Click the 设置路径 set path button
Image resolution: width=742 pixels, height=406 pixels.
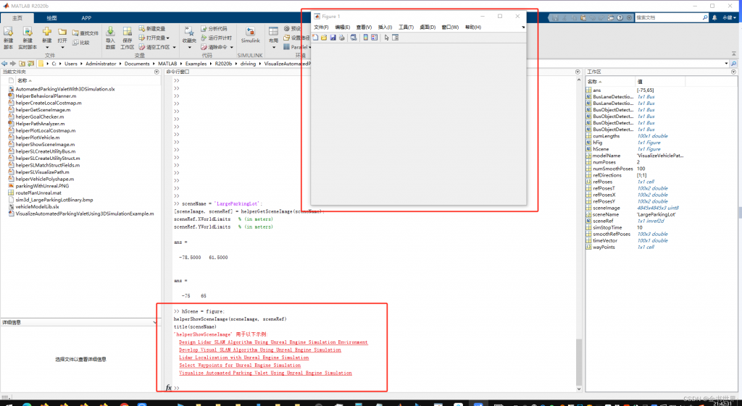296,38
